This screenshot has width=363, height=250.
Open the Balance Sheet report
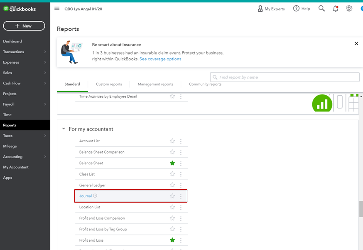point(91,163)
